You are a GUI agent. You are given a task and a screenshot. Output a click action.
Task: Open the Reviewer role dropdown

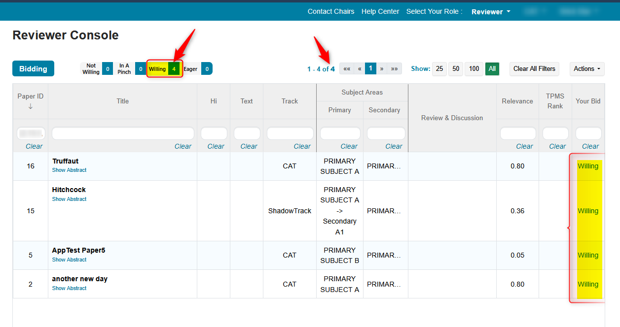(490, 12)
